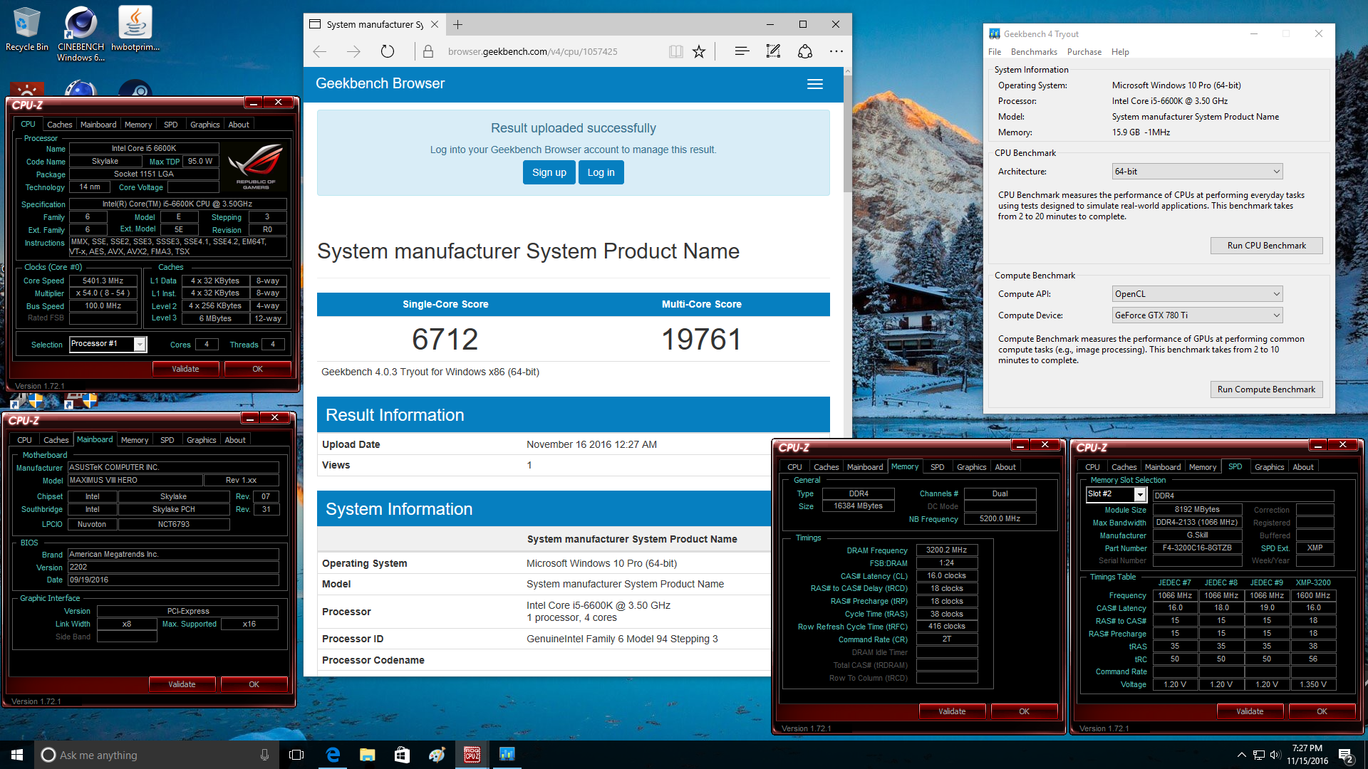Click the Log in button
Viewport: 1368px width, 769px height.
click(601, 172)
